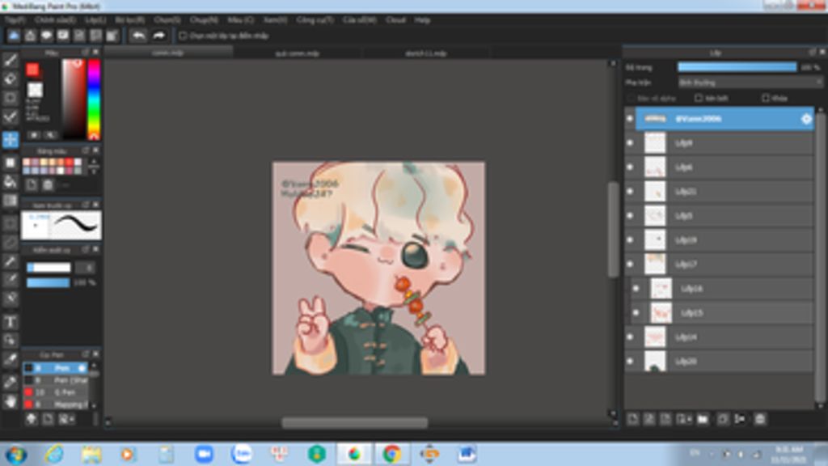Screen dimensions: 828x466
Task: Merge layer down using bottom icon
Action: pyautogui.click(x=740, y=419)
